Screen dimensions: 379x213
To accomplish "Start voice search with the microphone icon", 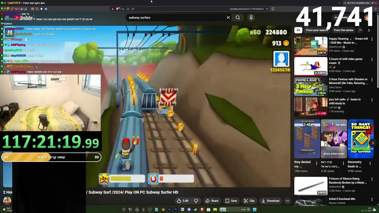I will [x=251, y=17].
